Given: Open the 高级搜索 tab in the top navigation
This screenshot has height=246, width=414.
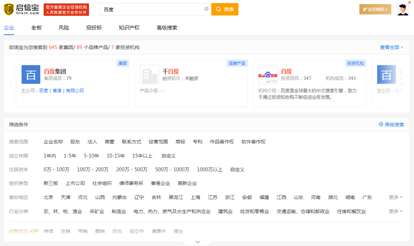Looking at the screenshot, I should 167,28.
